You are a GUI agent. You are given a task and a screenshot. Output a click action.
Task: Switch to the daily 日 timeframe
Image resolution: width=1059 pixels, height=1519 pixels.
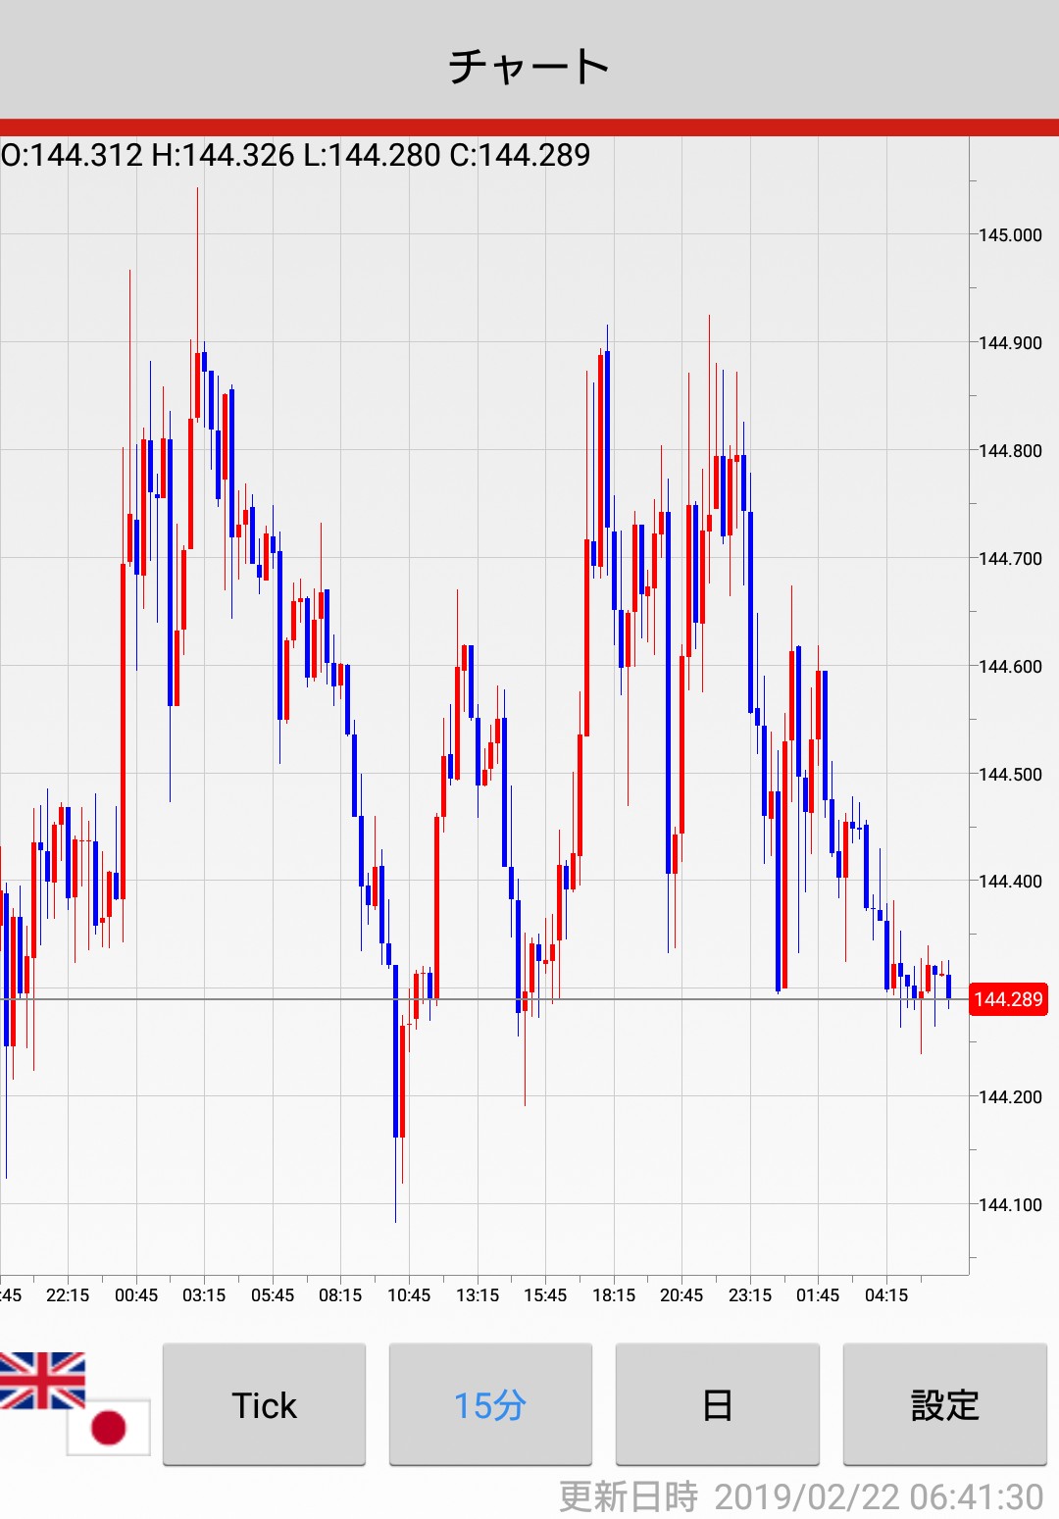coord(717,1404)
